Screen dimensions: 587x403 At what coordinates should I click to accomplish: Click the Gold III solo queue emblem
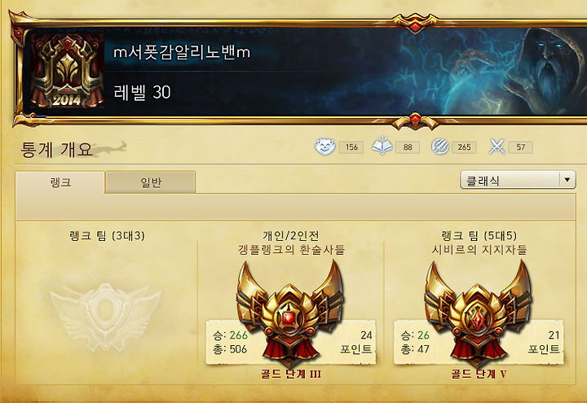click(x=289, y=313)
